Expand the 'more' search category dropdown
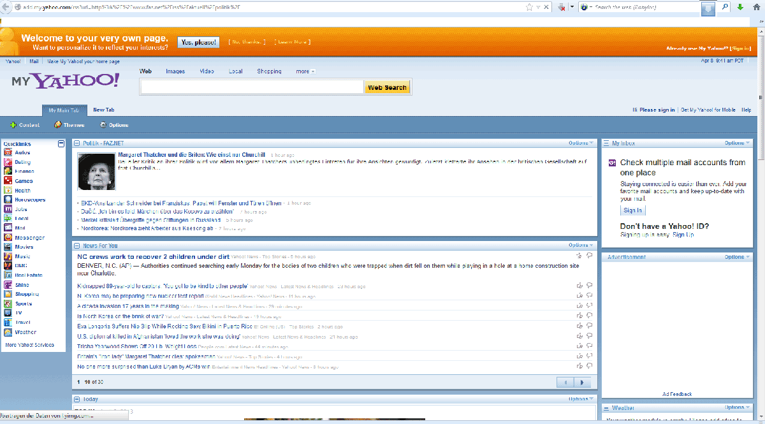This screenshot has width=765, height=424. 305,71
